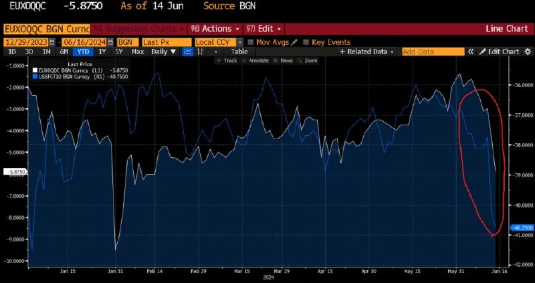535x283 pixels.
Task: Expand the Daily periodicity dropdown
Action: pyautogui.click(x=164, y=52)
